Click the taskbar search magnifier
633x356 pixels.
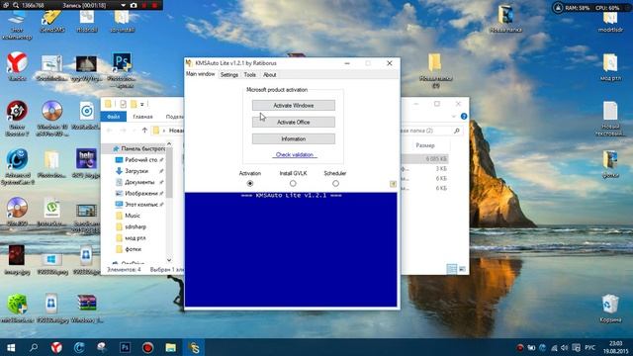click(x=34, y=347)
